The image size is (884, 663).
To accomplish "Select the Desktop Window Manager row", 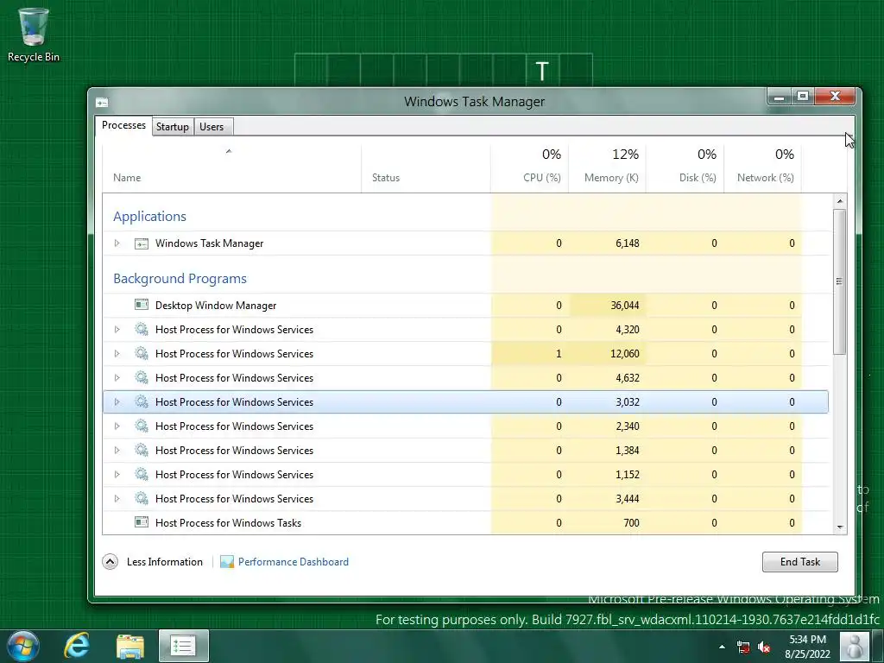I will [x=465, y=305].
